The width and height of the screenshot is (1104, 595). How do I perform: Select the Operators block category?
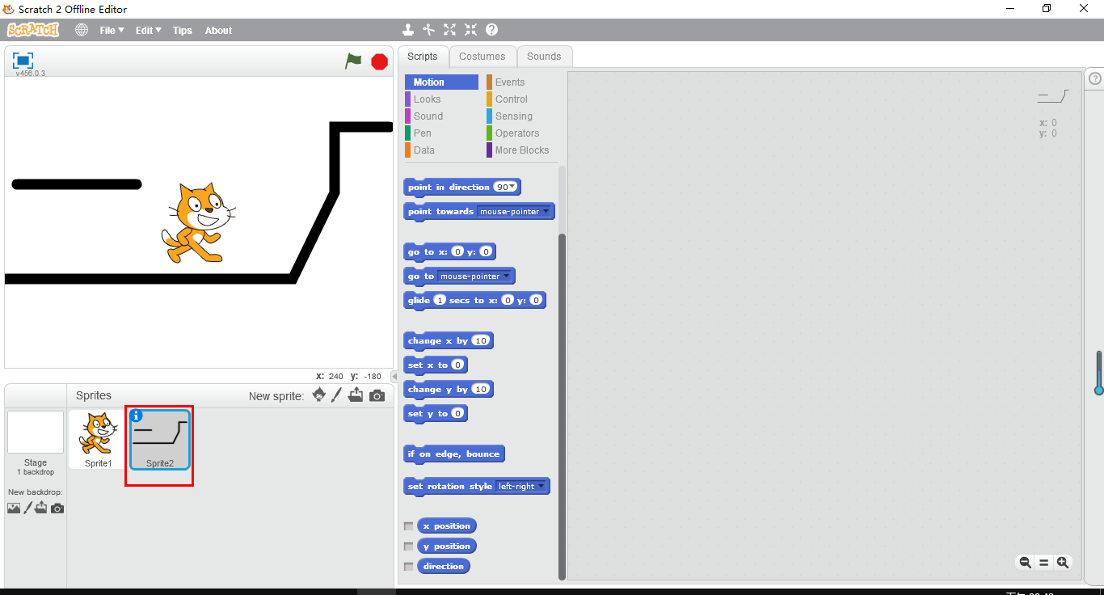[x=522, y=133]
